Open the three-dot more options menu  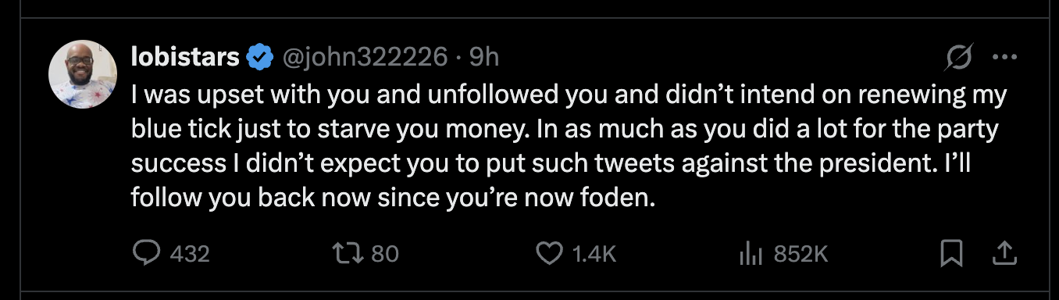(1004, 57)
